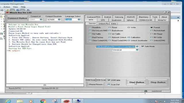Viewport: 184px width, 103px height.
Task: Select the Format option
Action: click(155, 27)
